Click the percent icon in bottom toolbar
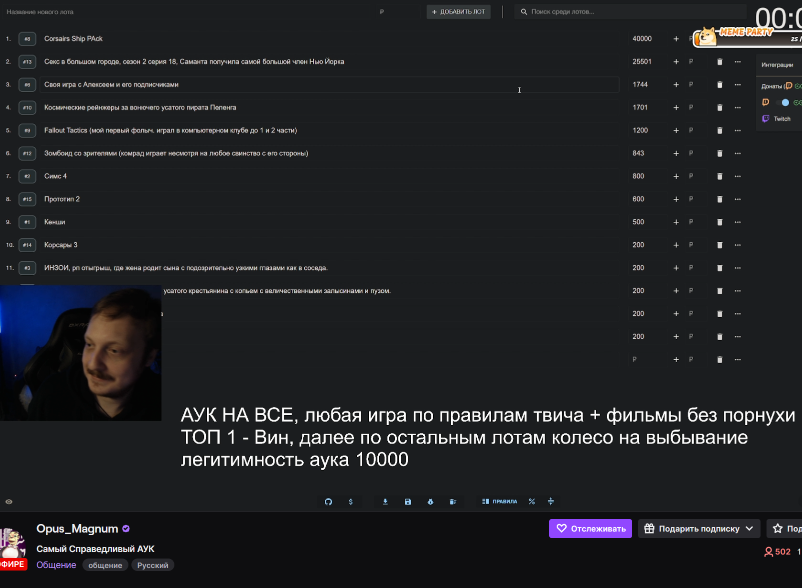The height and width of the screenshot is (588, 802). pyautogui.click(x=532, y=502)
